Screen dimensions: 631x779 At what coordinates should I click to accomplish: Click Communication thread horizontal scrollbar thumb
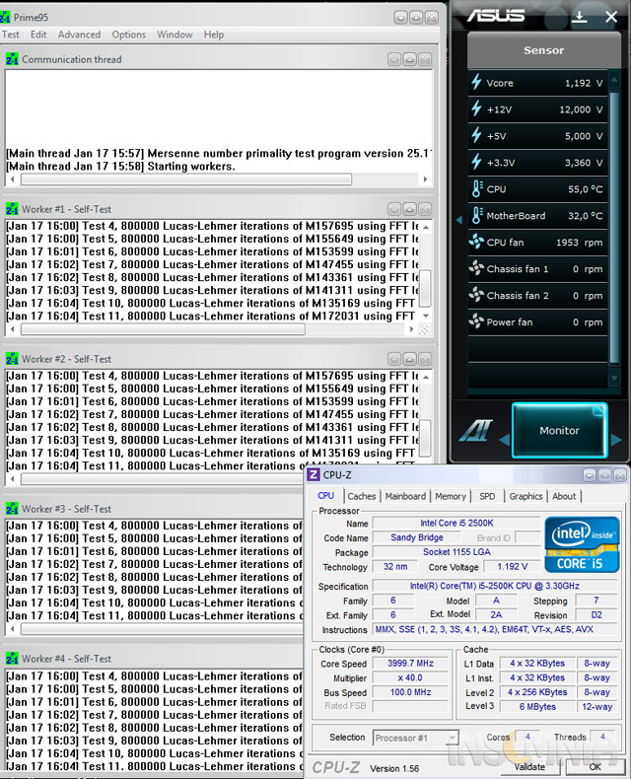[186, 178]
